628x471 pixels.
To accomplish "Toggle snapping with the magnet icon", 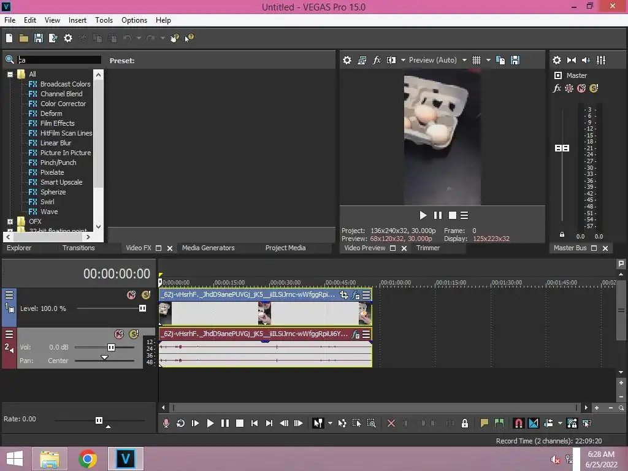I will pyautogui.click(x=518, y=423).
